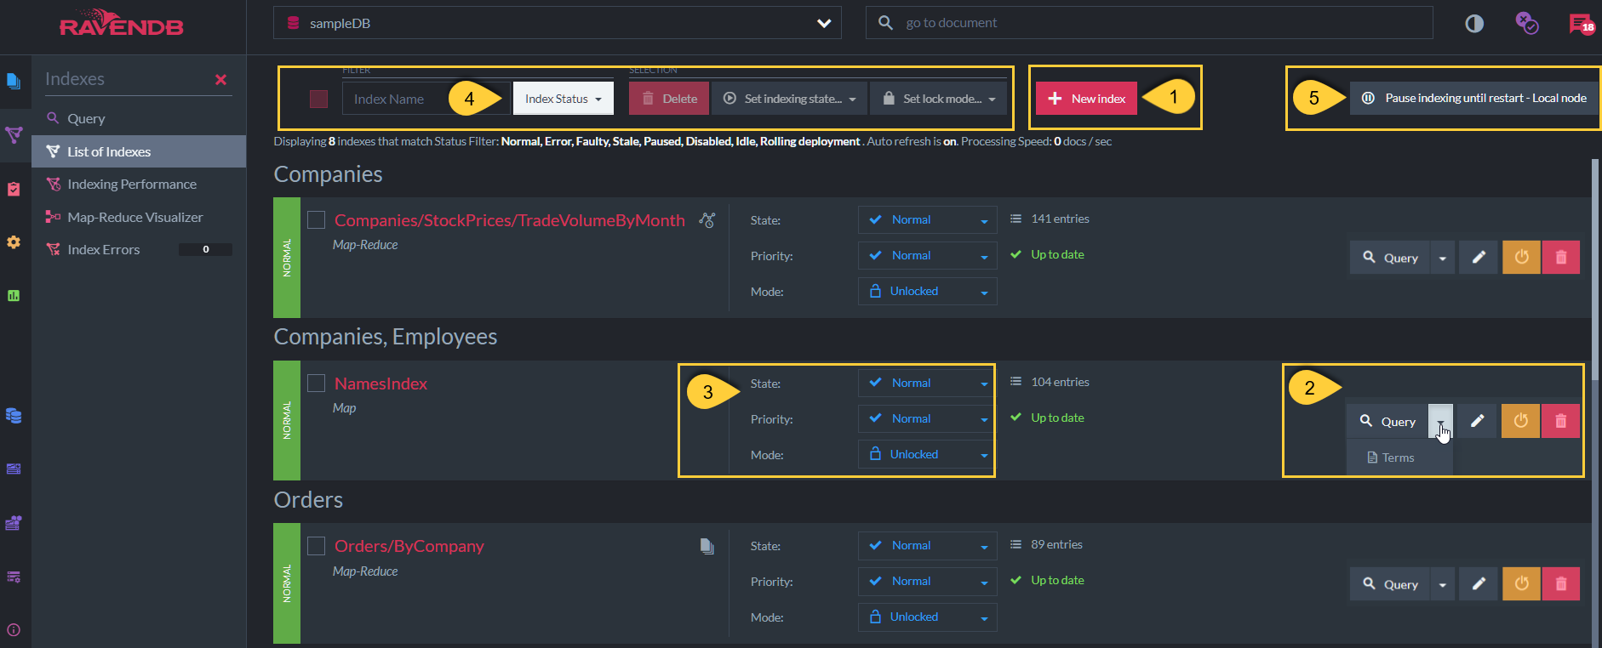Viewport: 1602px width, 648px height.
Task: Open the Companies/StockPrices/TradeVolumeByMonth index link
Action: coord(509,220)
